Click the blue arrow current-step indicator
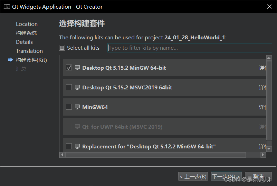 click(x=10, y=60)
